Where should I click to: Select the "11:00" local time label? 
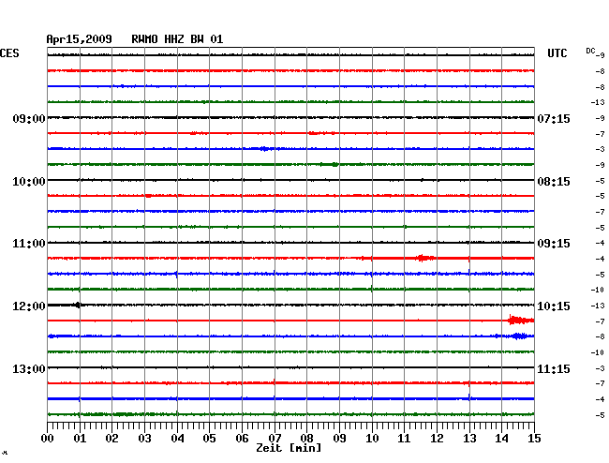pyautogui.click(x=29, y=244)
